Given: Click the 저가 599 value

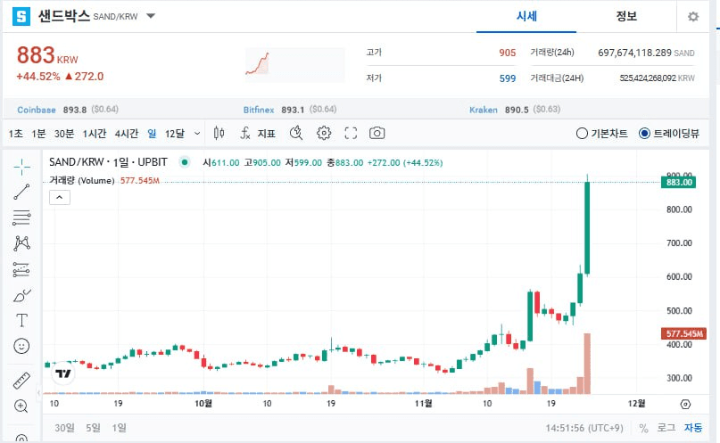Looking at the screenshot, I should point(508,78).
